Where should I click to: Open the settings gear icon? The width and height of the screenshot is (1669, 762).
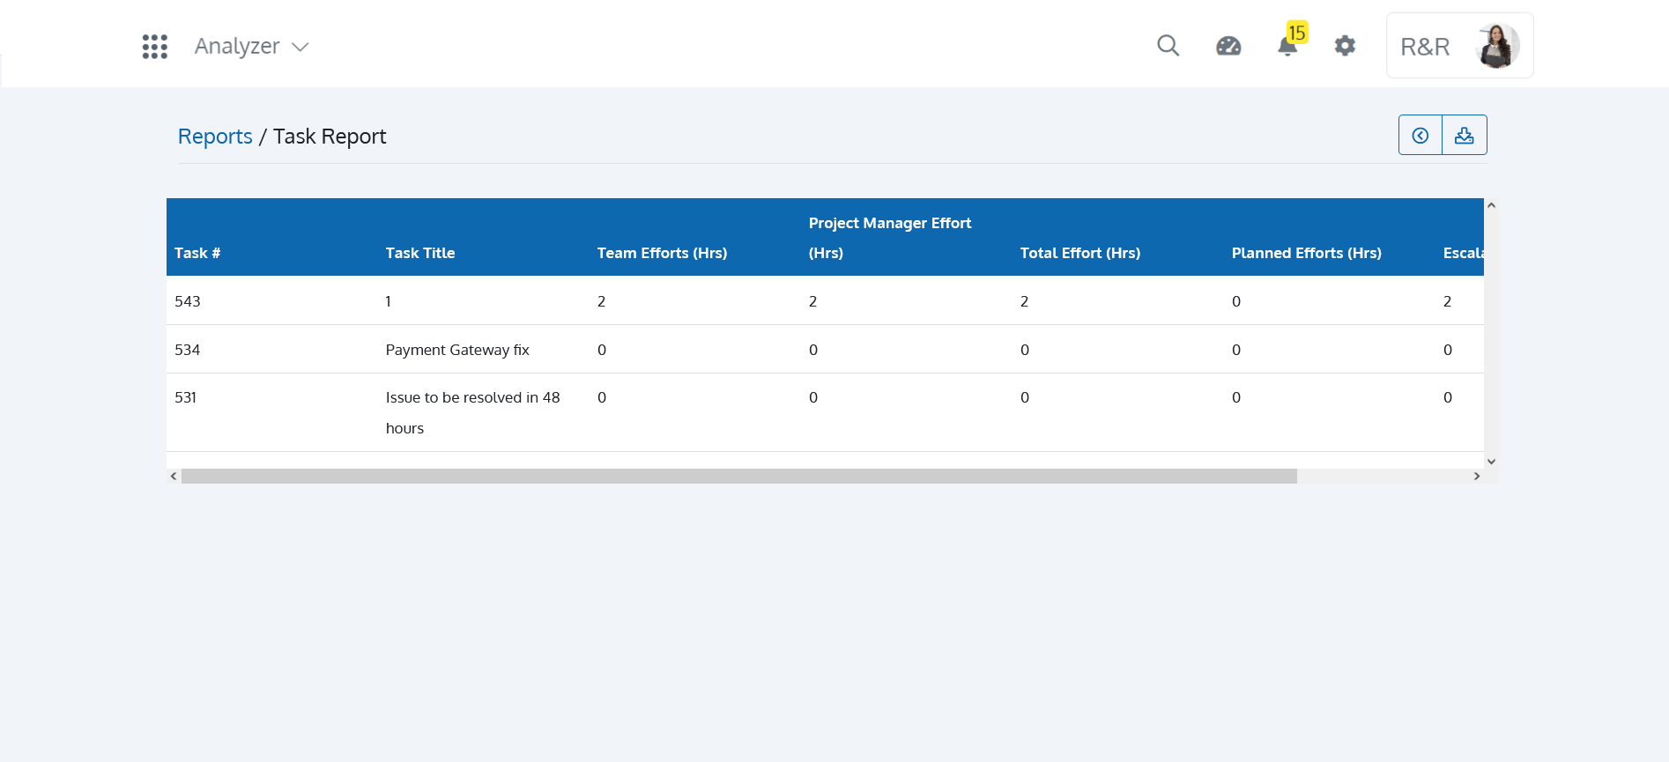[1345, 46]
